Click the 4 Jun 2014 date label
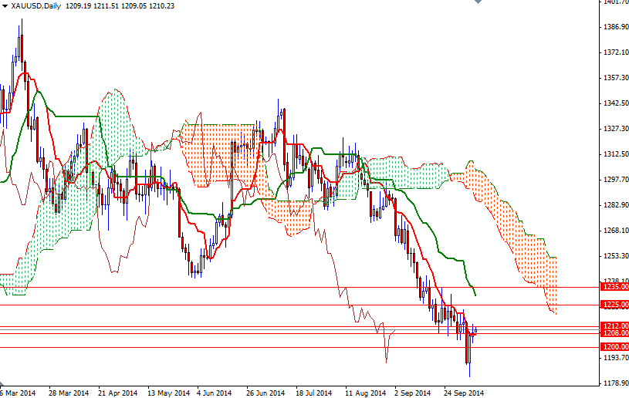The width and height of the screenshot is (629, 398). (x=214, y=393)
